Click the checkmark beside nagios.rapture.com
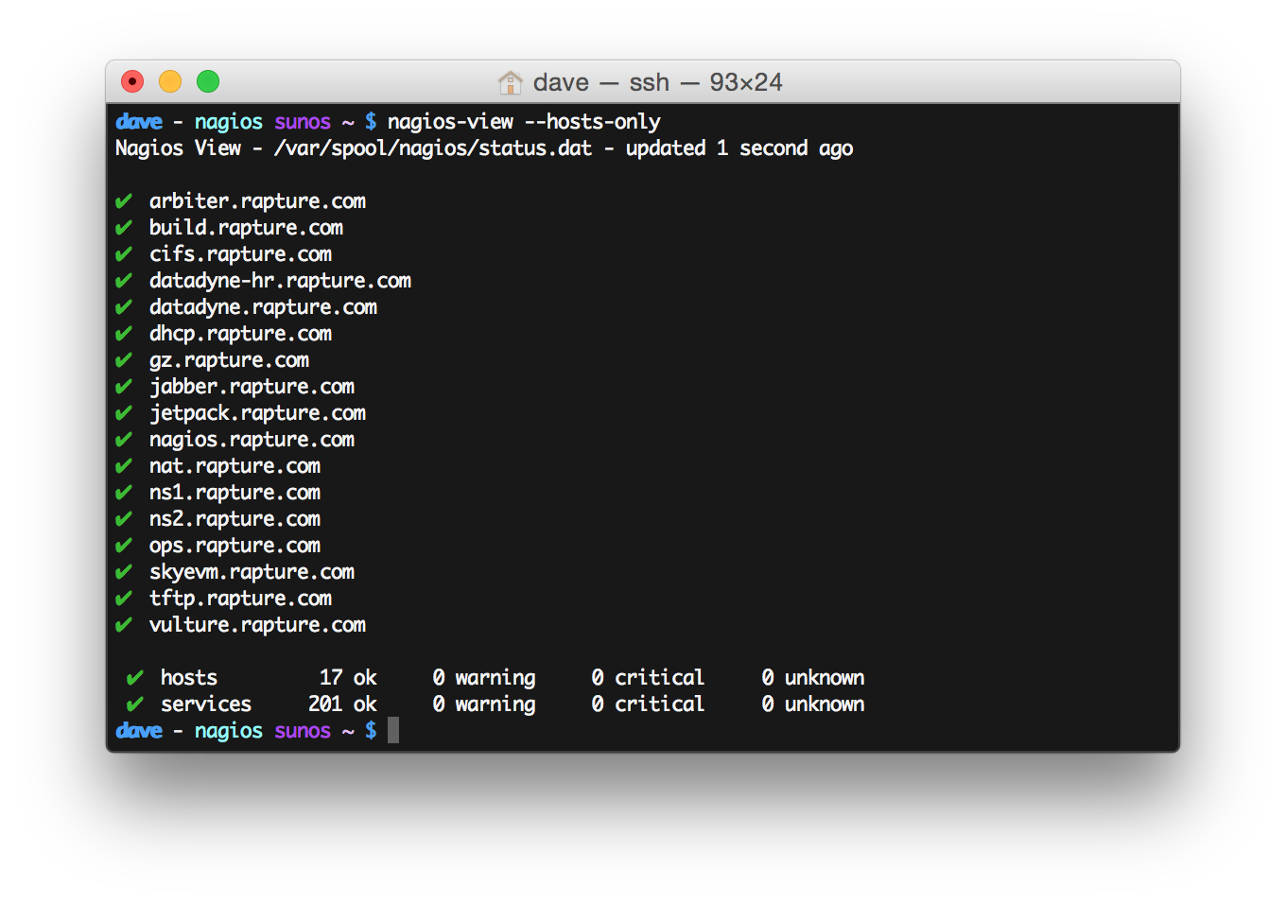Image resolution: width=1286 pixels, height=904 pixels. click(124, 440)
